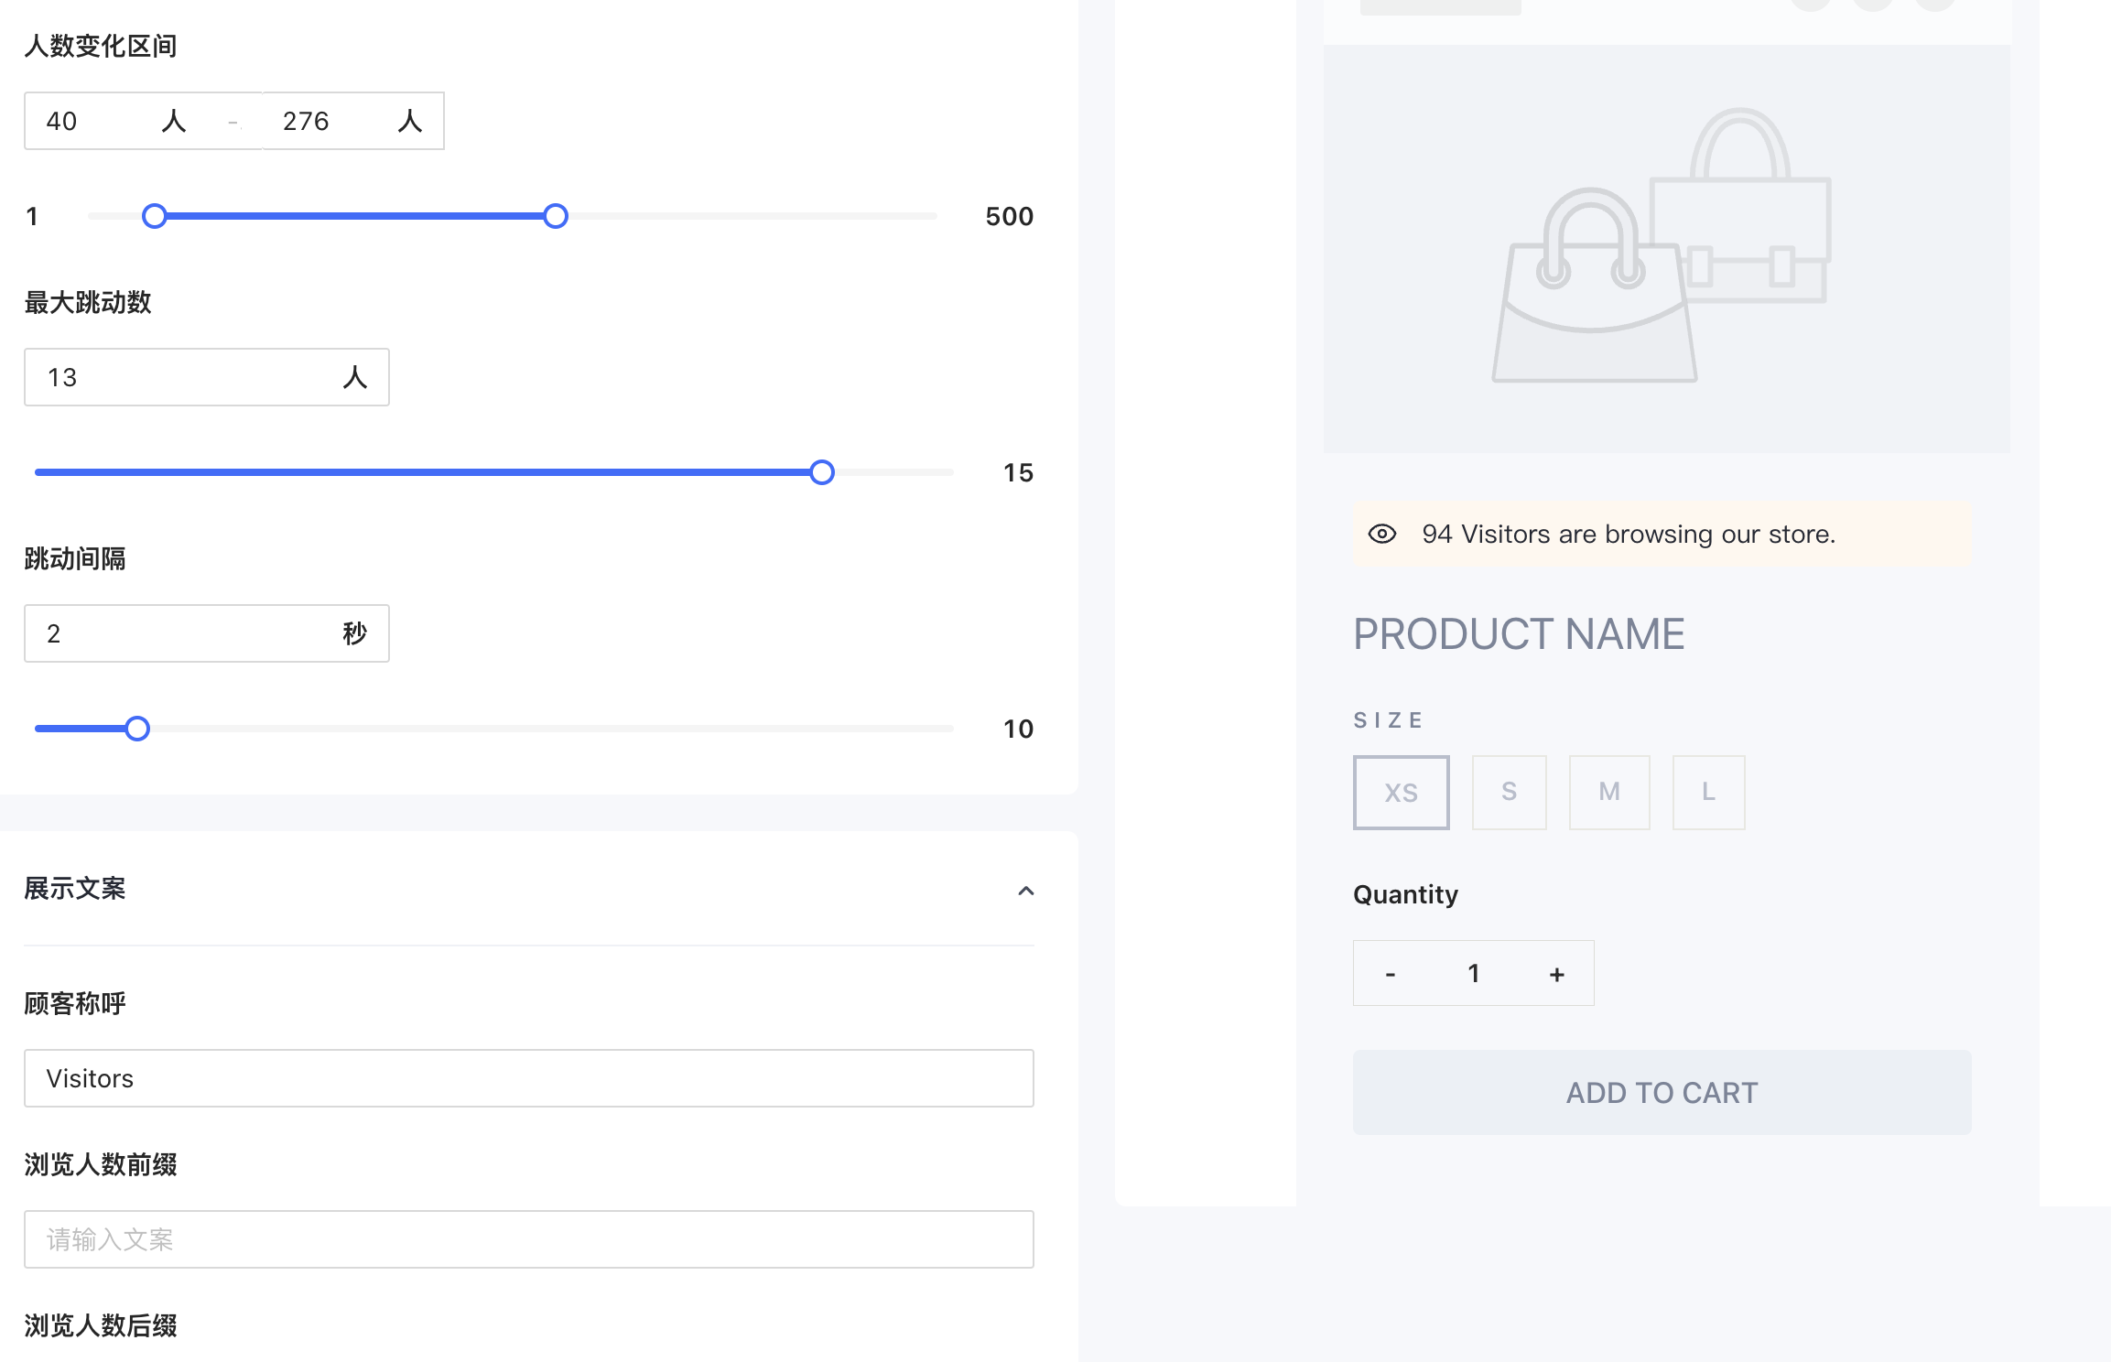Click the 最大跳动数 slider handle
The height and width of the screenshot is (1362, 2111).
click(822, 472)
